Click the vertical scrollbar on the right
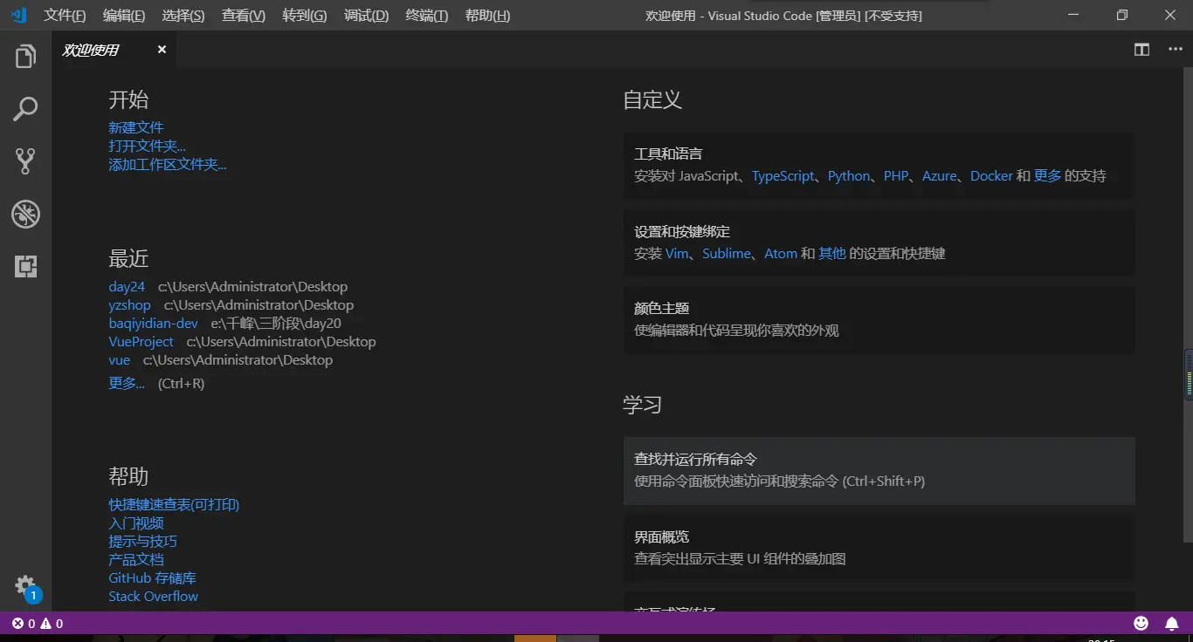The width and height of the screenshot is (1193, 642). (1189, 375)
